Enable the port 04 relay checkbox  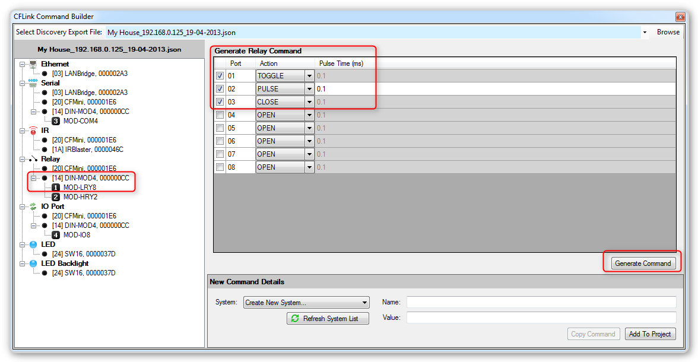(220, 115)
